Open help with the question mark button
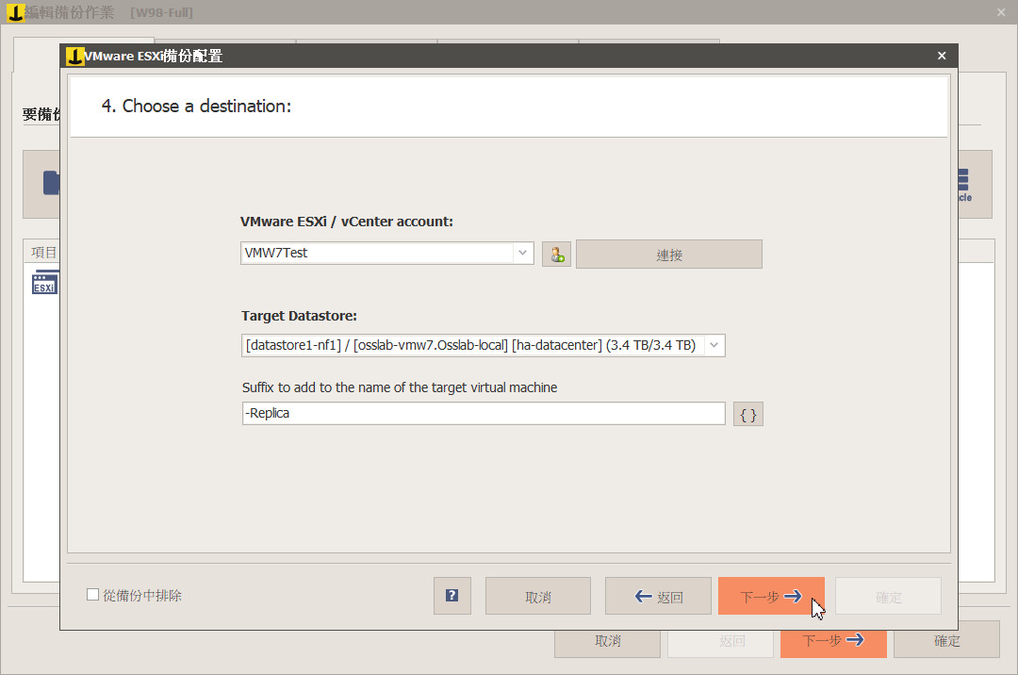 452,596
